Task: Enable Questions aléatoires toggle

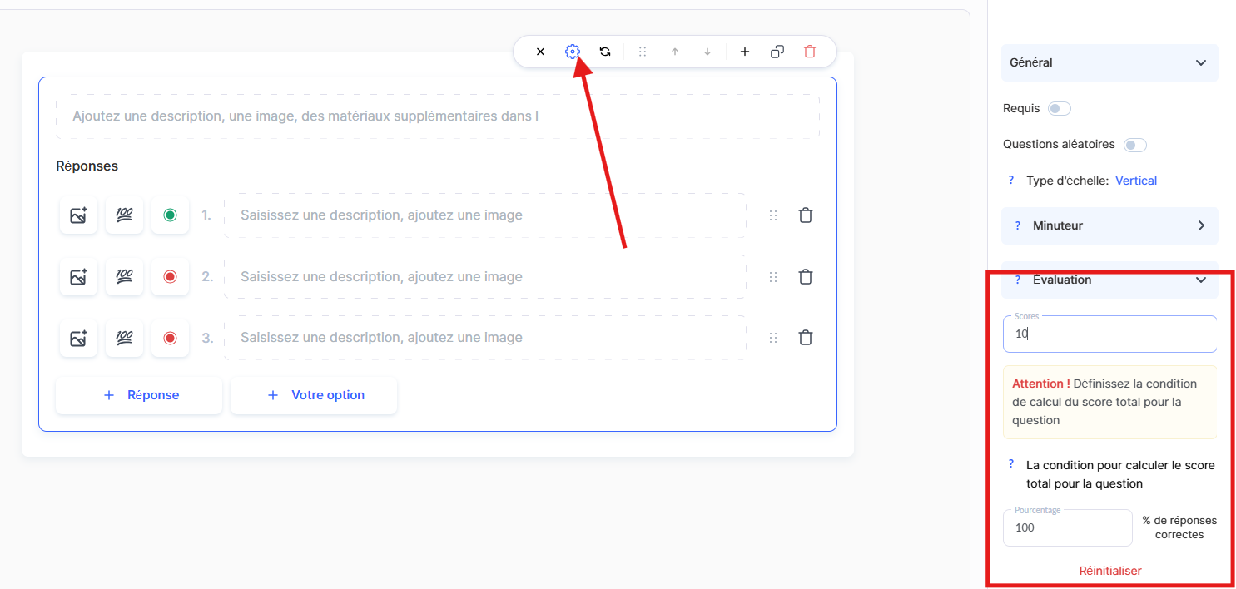Action: tap(1134, 145)
